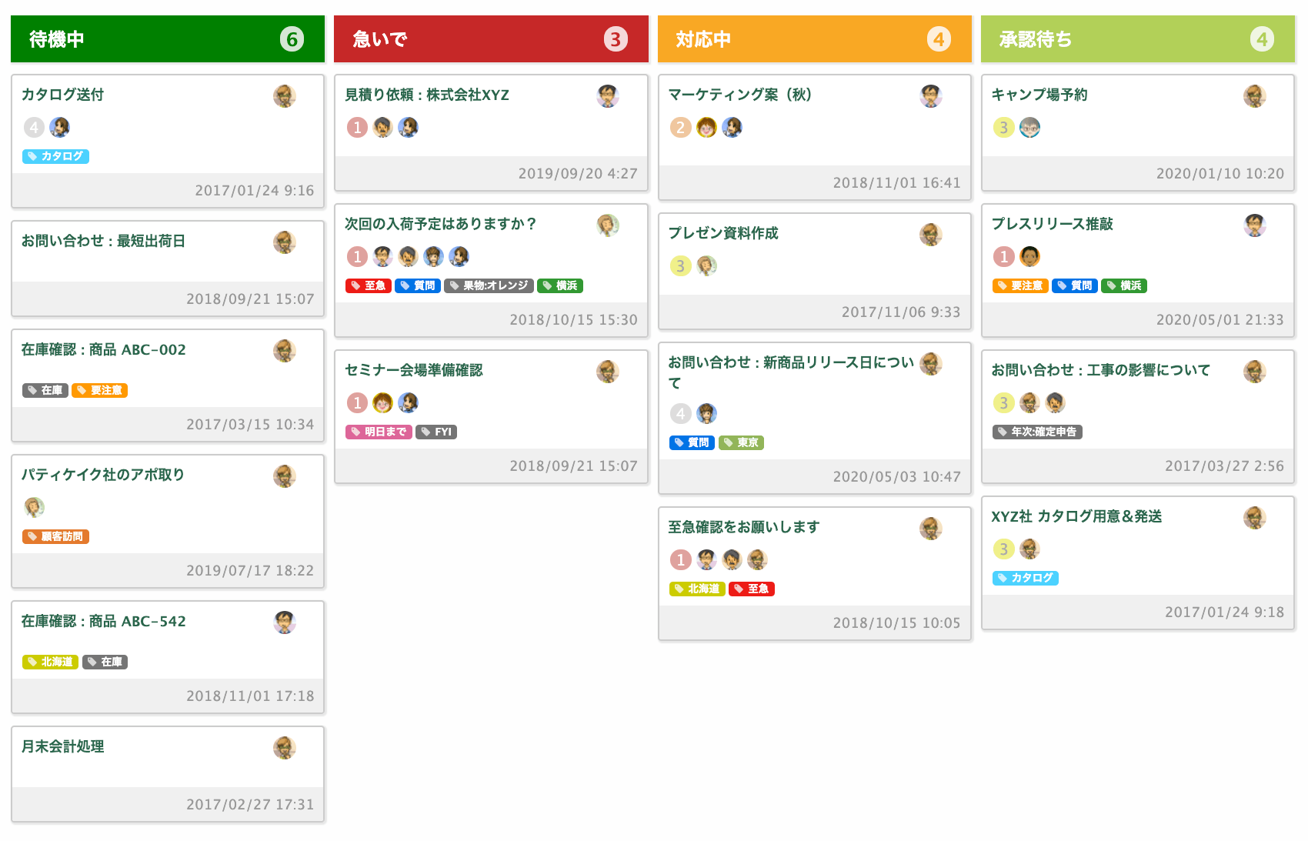Select the 至急 tag on 次回の入荷予定 card
This screenshot has height=841, width=1308.
369,285
